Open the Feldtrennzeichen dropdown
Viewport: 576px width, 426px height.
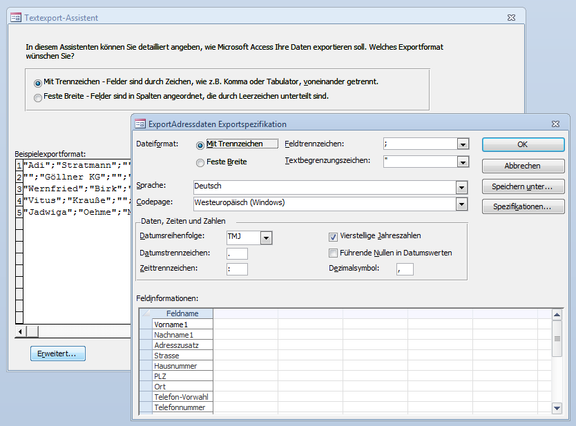click(463, 145)
